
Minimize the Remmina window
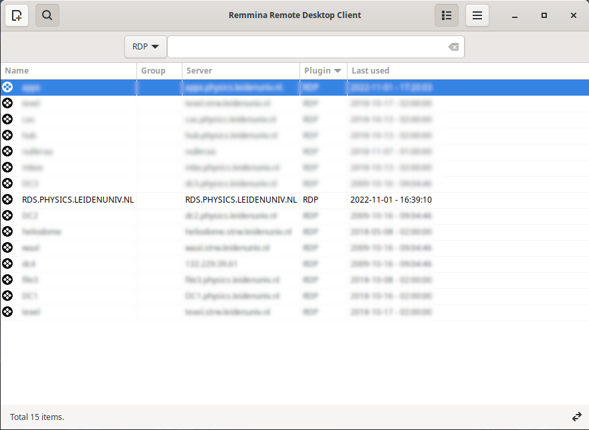(x=515, y=15)
